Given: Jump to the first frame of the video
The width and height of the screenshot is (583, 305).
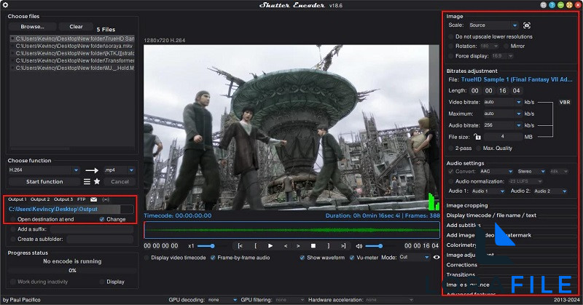Looking at the screenshot, I should coord(240,245).
